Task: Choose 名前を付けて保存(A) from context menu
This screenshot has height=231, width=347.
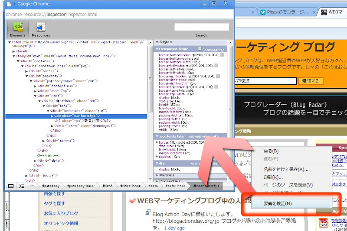Action: click(x=286, y=169)
